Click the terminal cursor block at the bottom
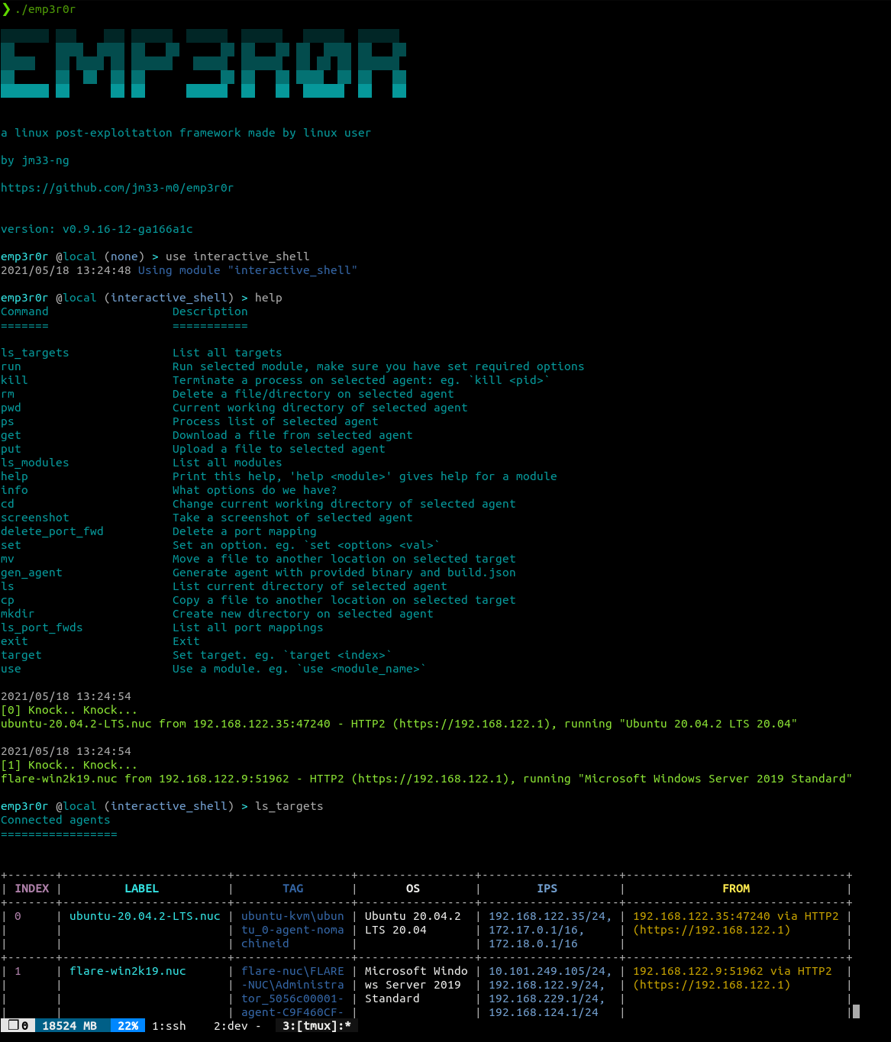Screen dimensions: 891x1042 tap(856, 1011)
